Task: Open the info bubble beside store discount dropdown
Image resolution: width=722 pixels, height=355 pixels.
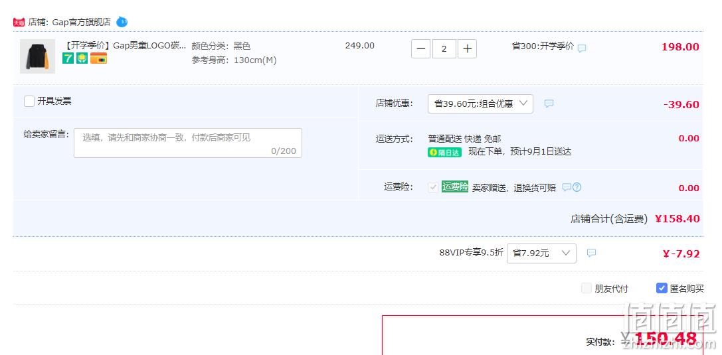Action: pos(549,104)
